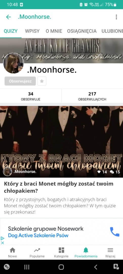Toggle the Obserwujesz follow button
Screen dimensions: 123x274
click(x=20, y=81)
